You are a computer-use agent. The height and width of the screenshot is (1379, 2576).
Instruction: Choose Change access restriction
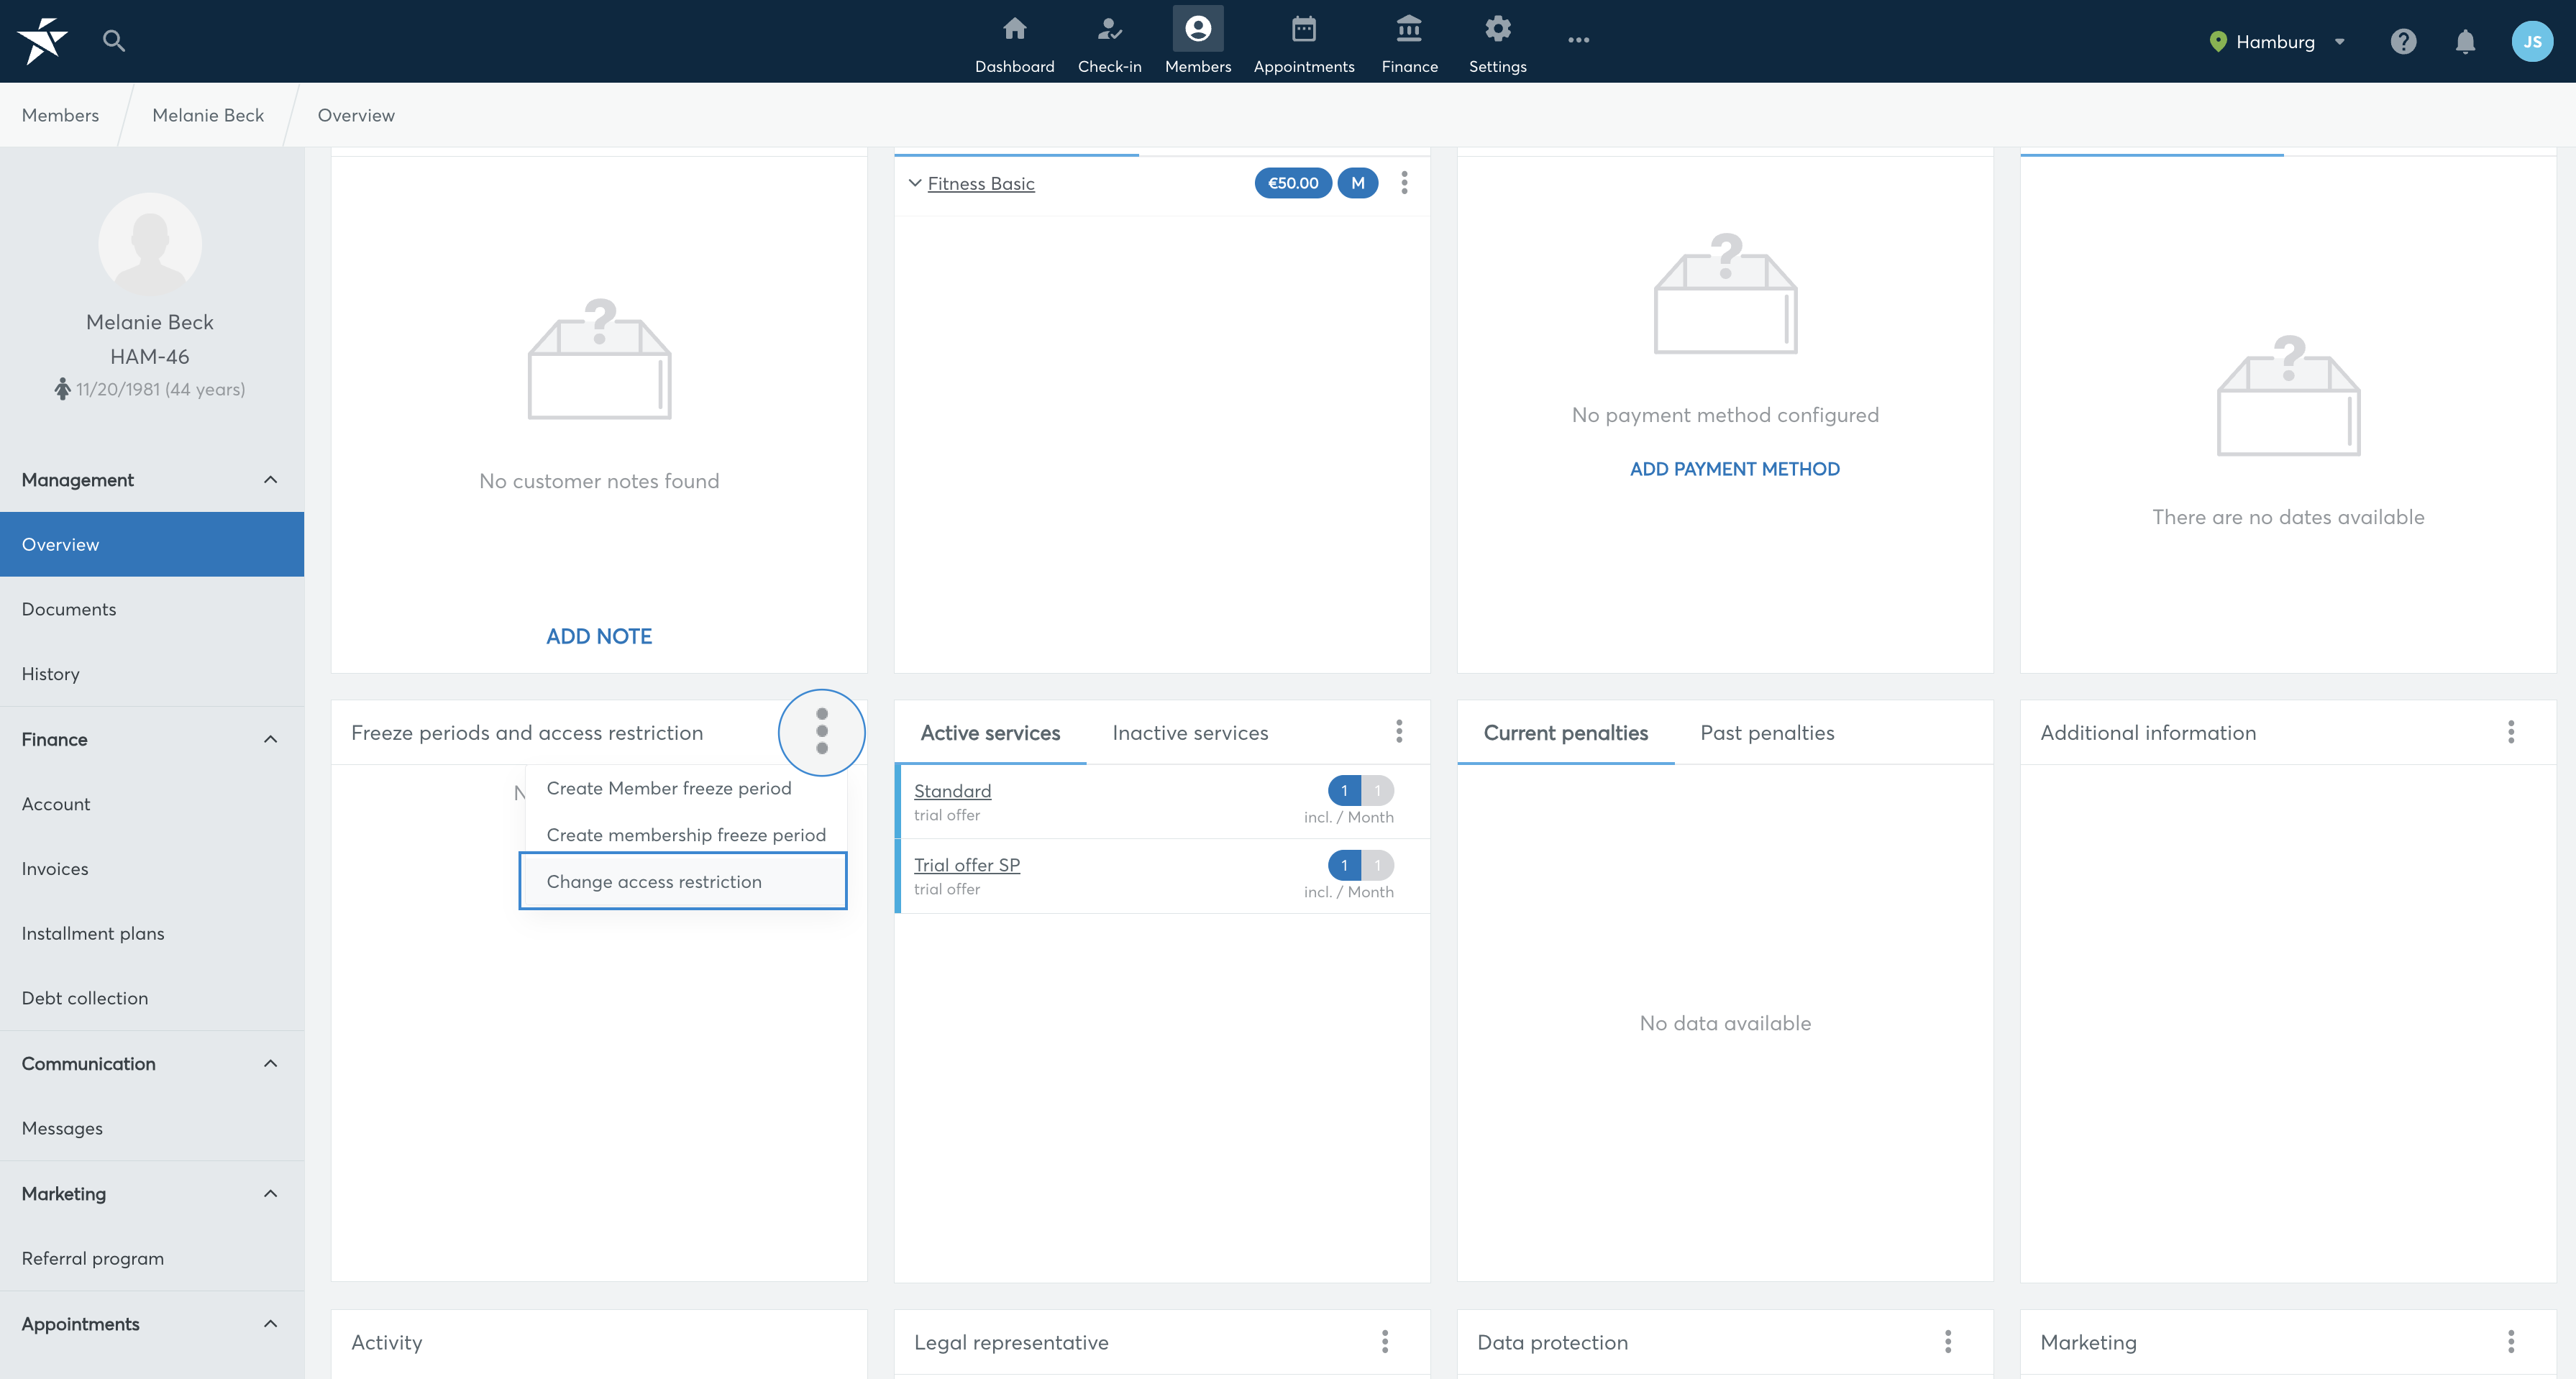(x=683, y=881)
